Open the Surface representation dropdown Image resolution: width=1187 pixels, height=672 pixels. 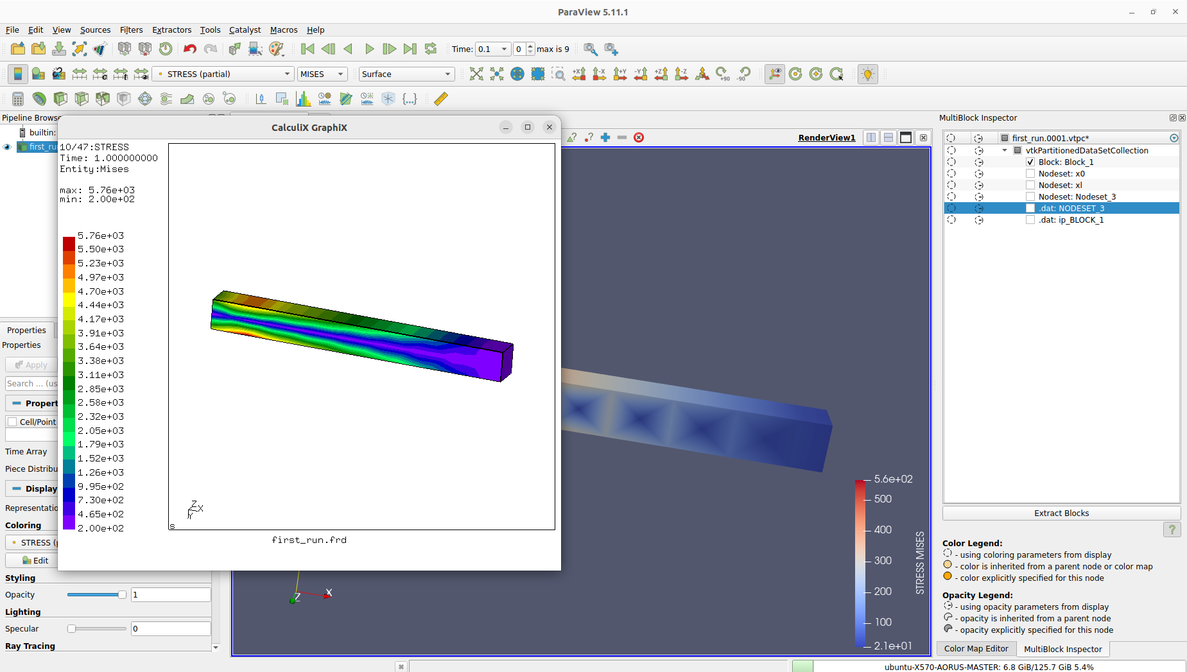pyautogui.click(x=406, y=74)
